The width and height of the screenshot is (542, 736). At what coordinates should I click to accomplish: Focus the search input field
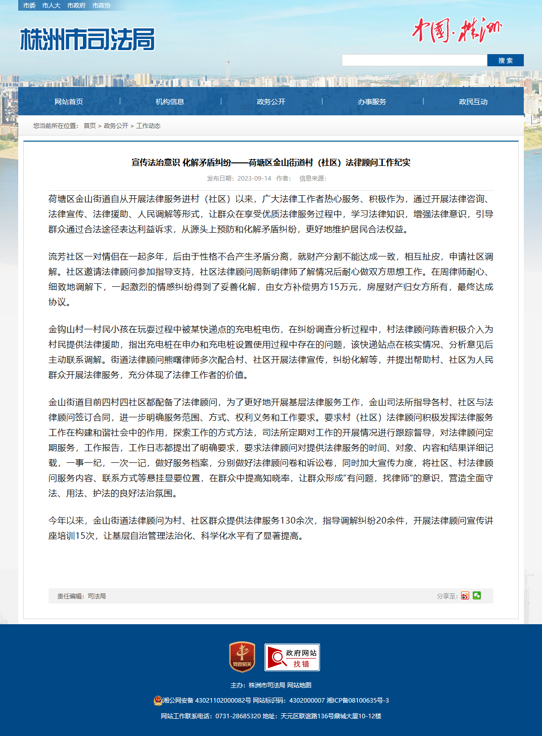pos(415,60)
